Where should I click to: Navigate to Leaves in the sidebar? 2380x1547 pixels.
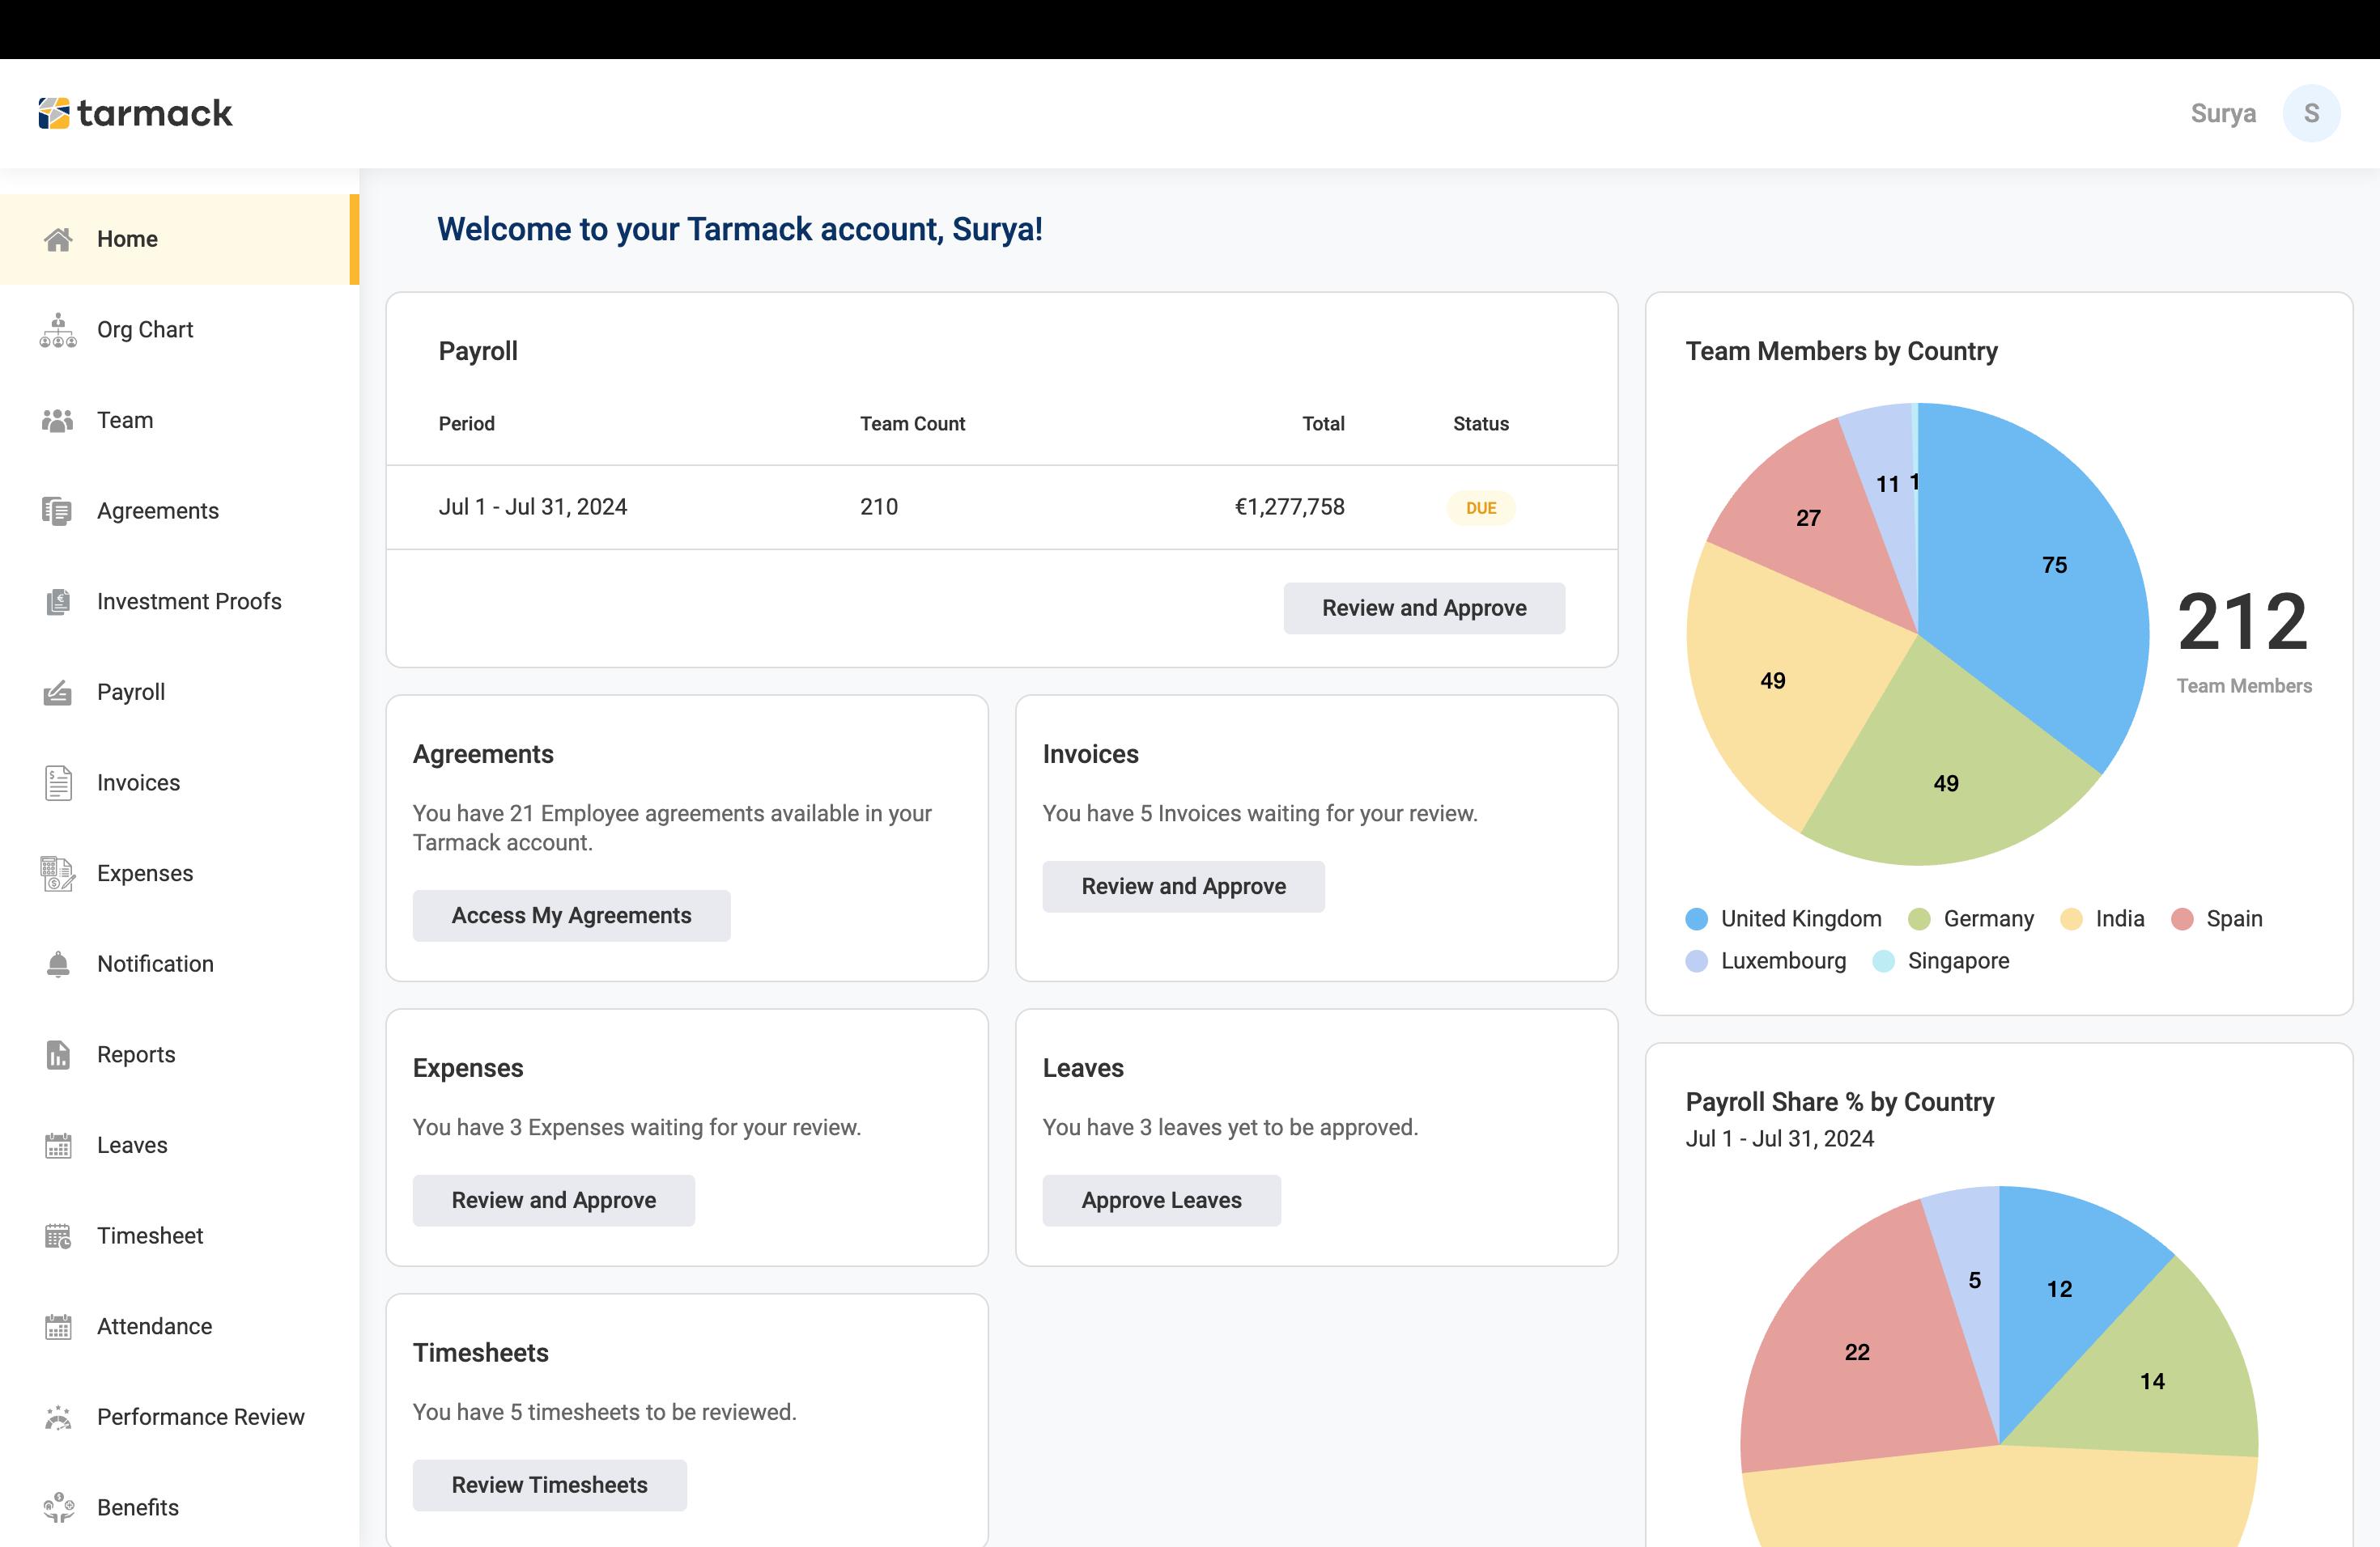(132, 1145)
